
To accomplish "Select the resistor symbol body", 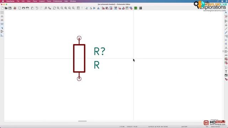I will [x=79, y=58].
